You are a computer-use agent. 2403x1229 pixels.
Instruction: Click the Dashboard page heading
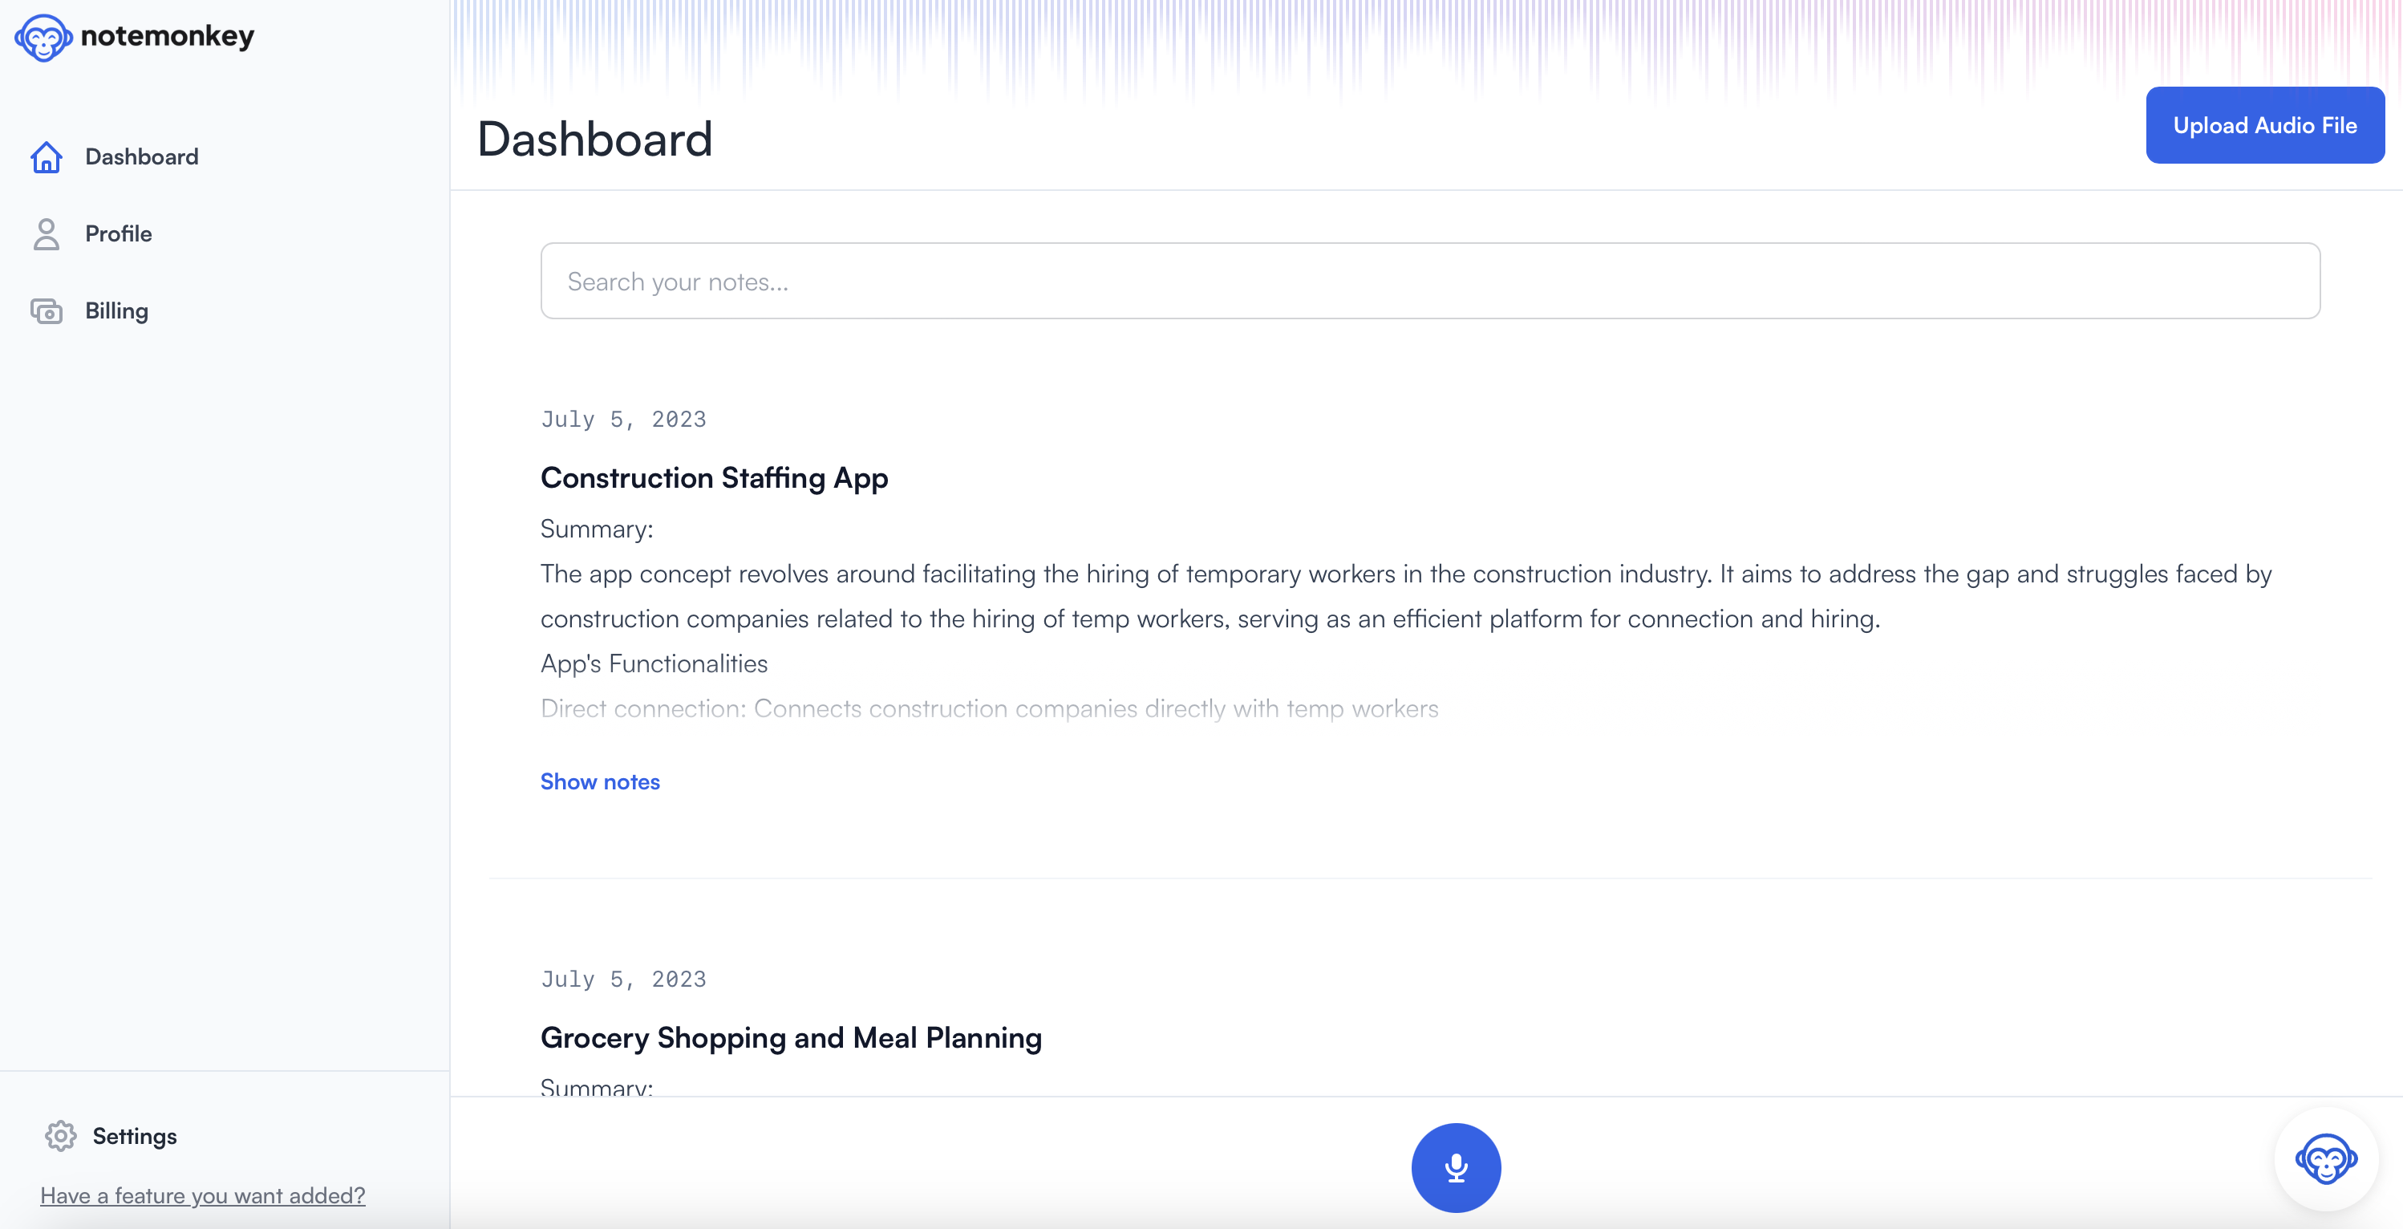coord(594,139)
